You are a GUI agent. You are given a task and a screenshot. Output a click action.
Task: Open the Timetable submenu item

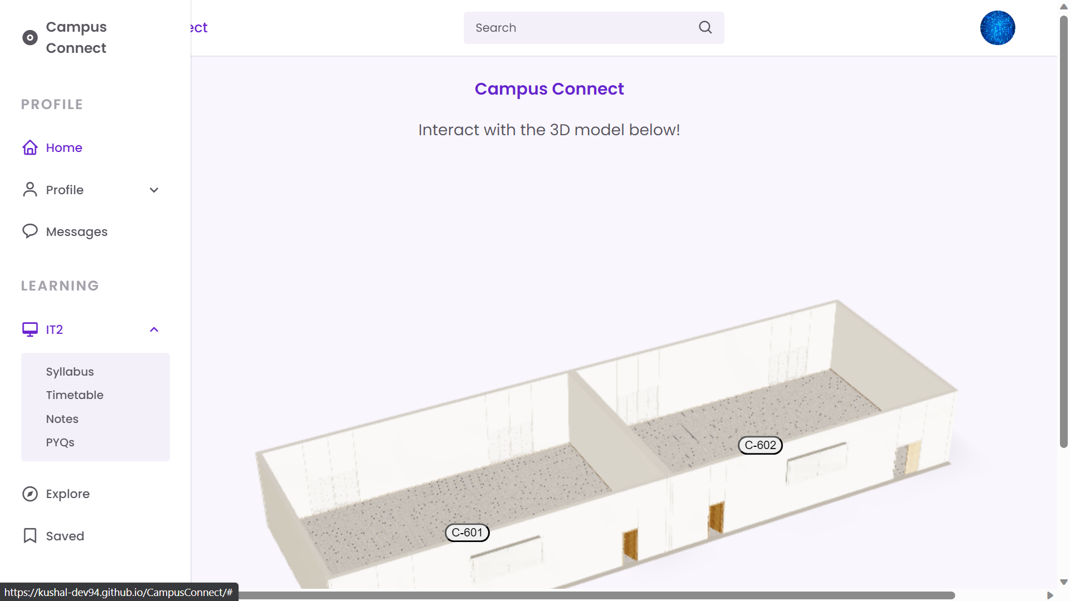click(75, 395)
